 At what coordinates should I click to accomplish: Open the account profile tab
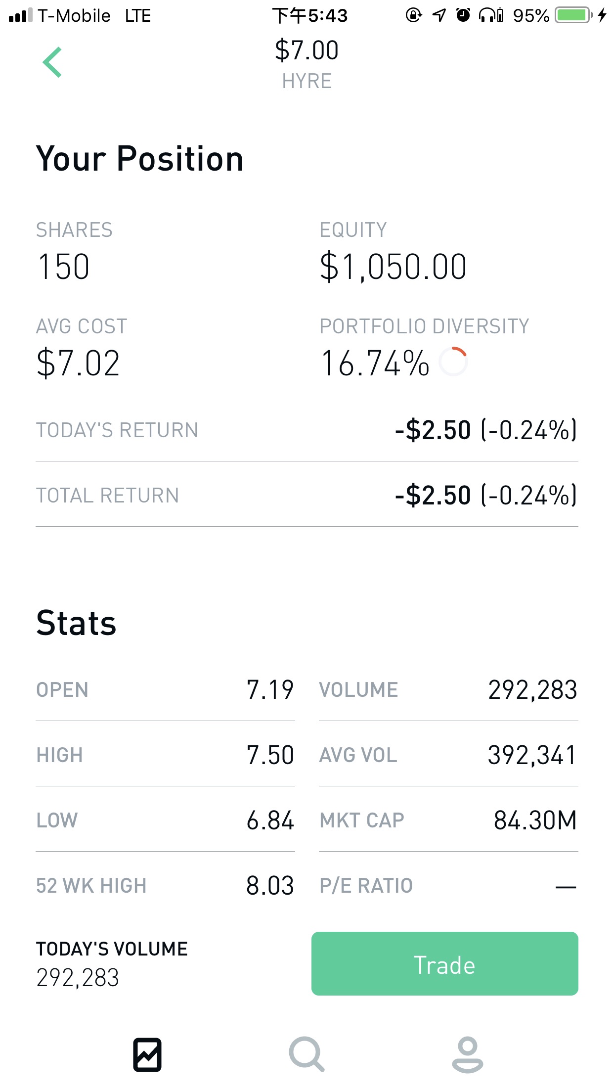467,1054
